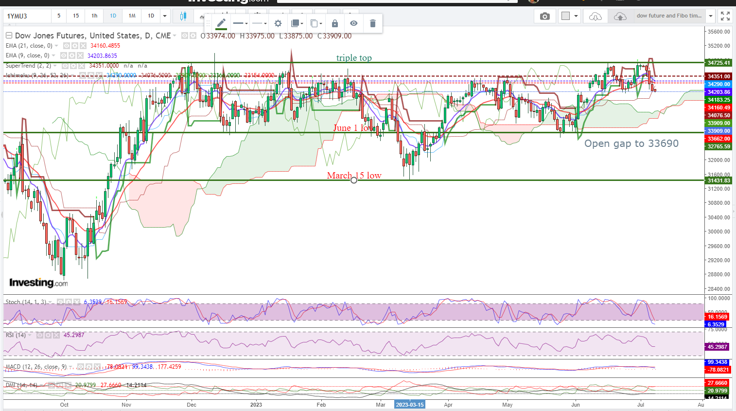Open drawing settings gear in floating toolbar
Image resolution: width=736 pixels, height=411 pixels.
pyautogui.click(x=278, y=23)
